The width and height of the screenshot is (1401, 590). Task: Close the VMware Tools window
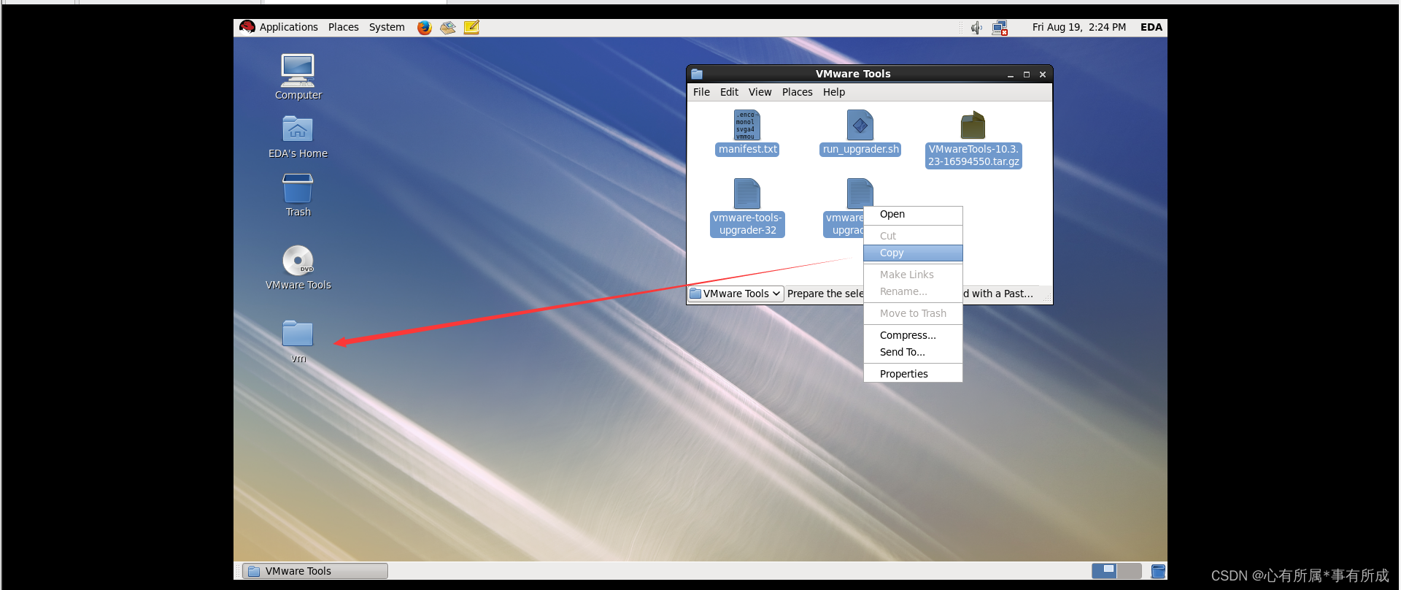click(1042, 74)
